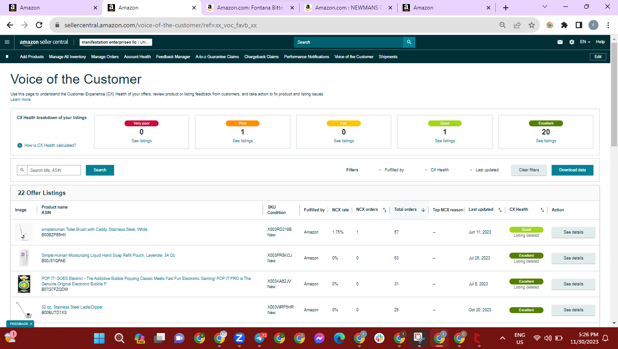The height and width of the screenshot is (349, 618).
Task: Toggle the Chrome side panel icon
Action: coord(579,25)
